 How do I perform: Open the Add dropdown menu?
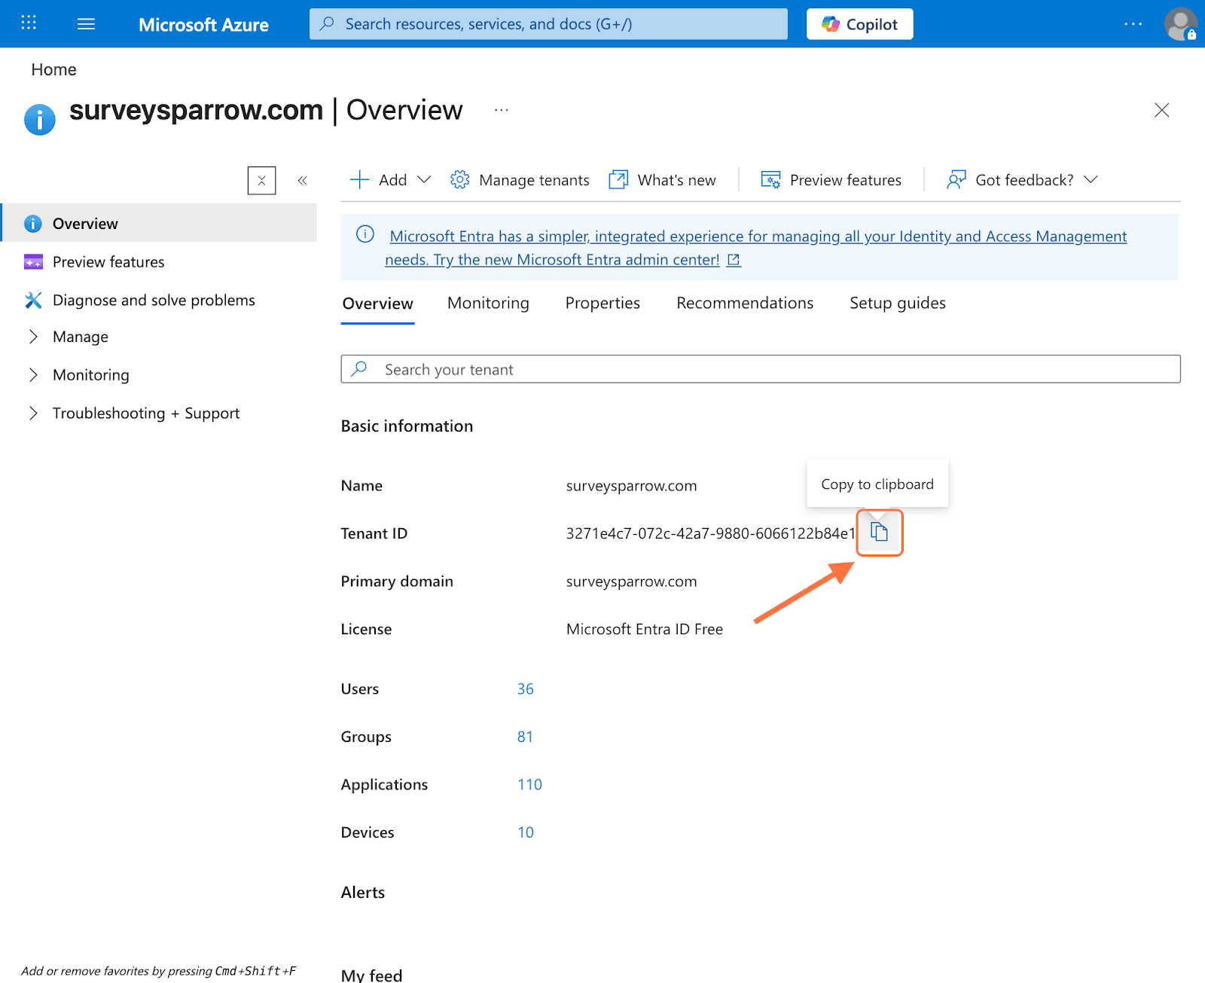click(x=391, y=180)
